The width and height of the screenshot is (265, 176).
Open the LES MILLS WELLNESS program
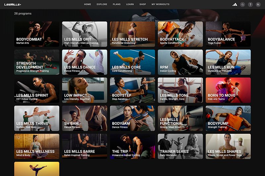37,146
